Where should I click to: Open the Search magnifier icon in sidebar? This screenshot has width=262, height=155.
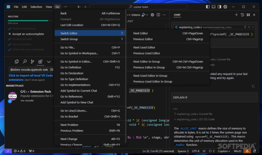point(25,62)
